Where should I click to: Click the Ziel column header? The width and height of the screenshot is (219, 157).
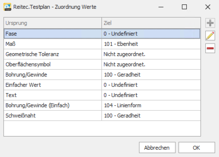[151, 23]
